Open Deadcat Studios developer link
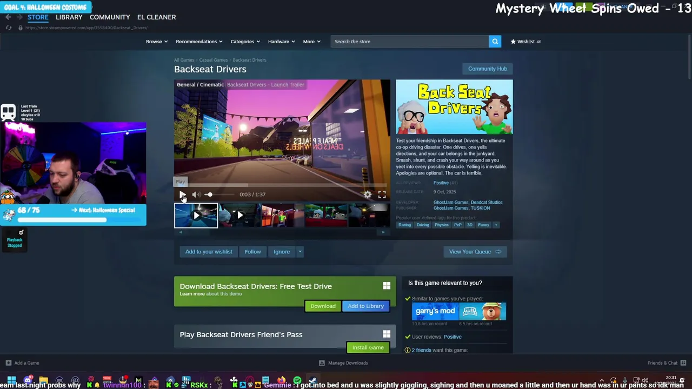The height and width of the screenshot is (389, 692). pyautogui.click(x=487, y=202)
